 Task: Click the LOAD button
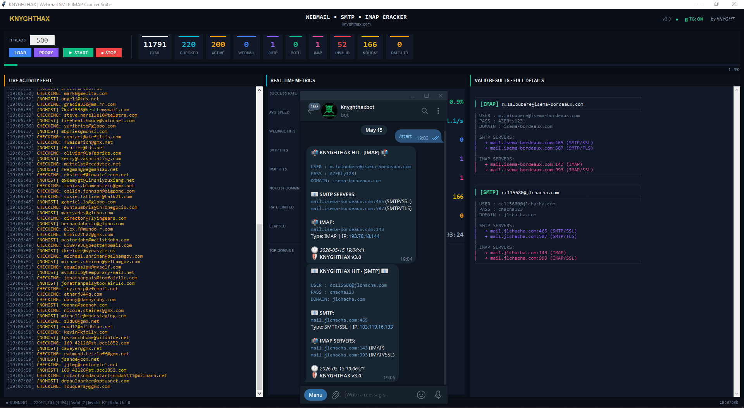(x=20, y=53)
